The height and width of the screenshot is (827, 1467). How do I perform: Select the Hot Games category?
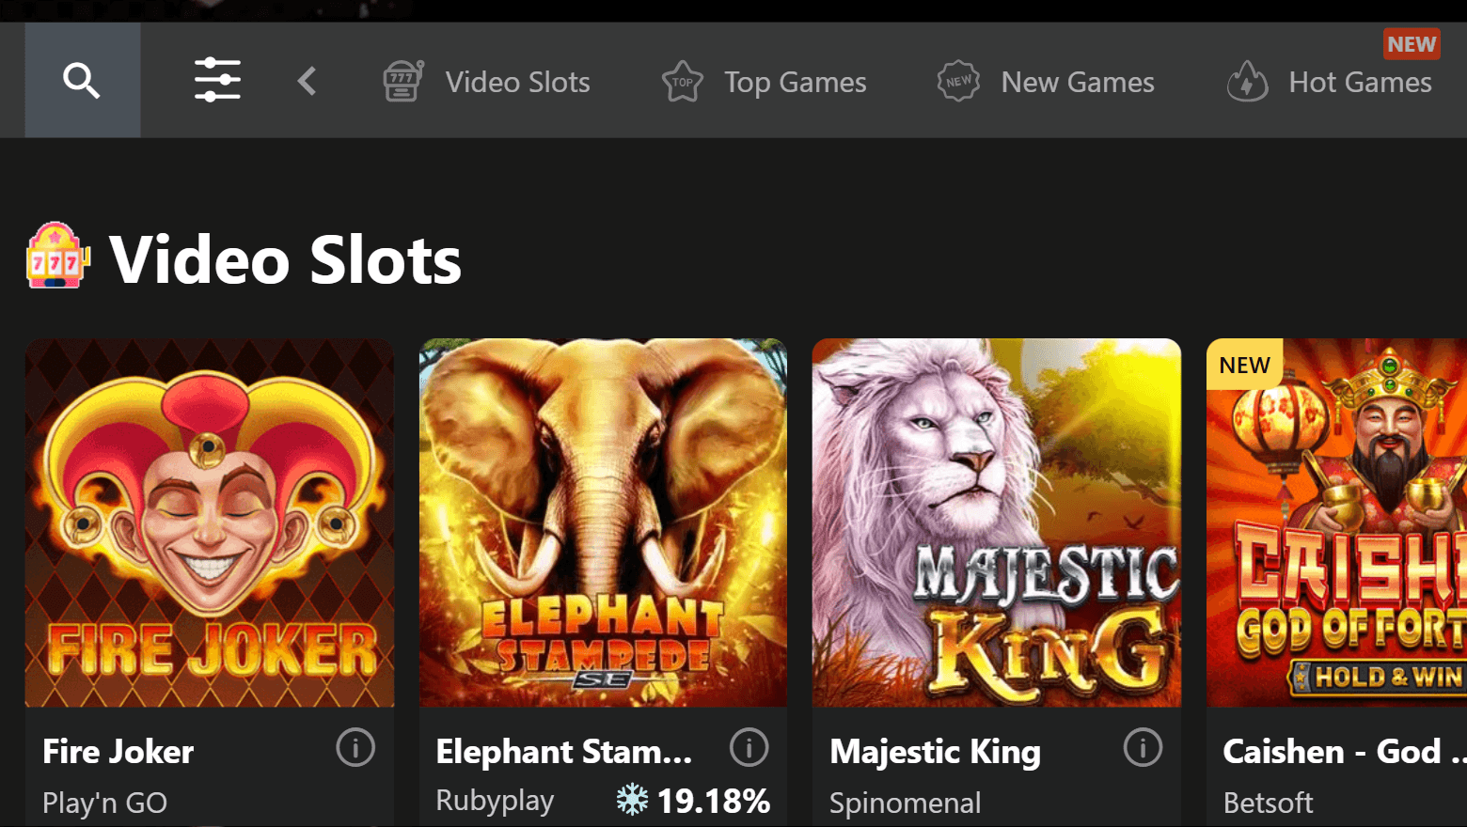click(x=1360, y=83)
